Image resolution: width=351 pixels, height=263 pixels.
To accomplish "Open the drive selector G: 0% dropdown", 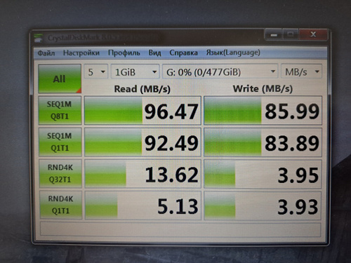I will [220, 72].
